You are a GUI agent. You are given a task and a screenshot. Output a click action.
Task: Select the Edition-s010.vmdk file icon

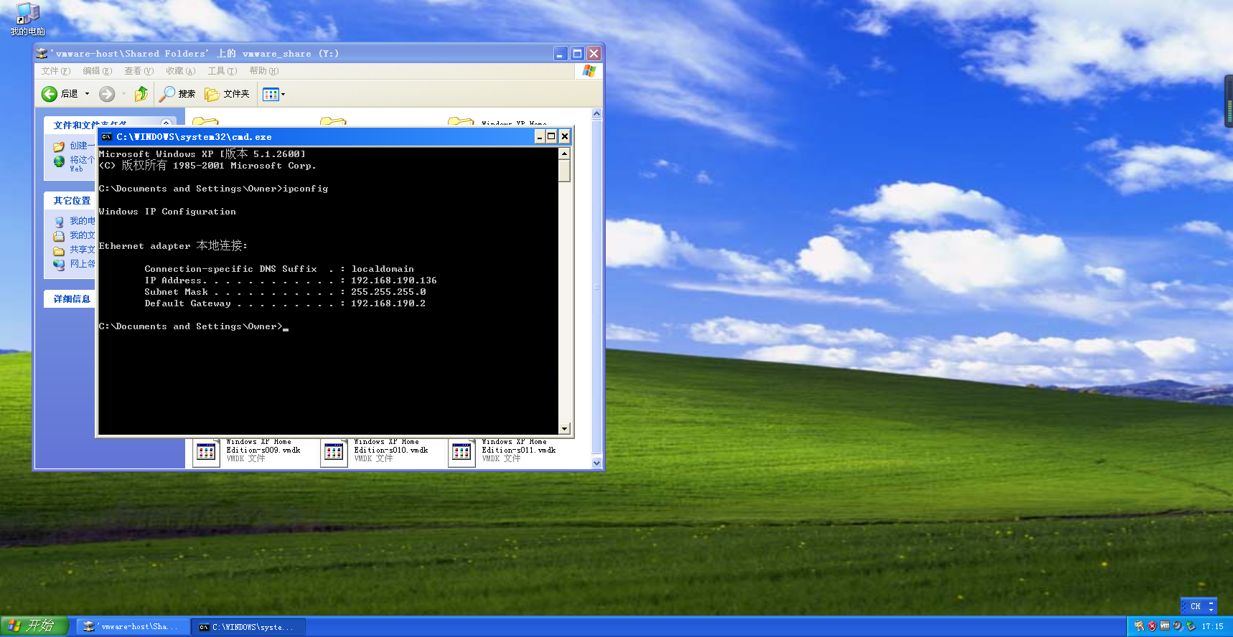click(334, 452)
